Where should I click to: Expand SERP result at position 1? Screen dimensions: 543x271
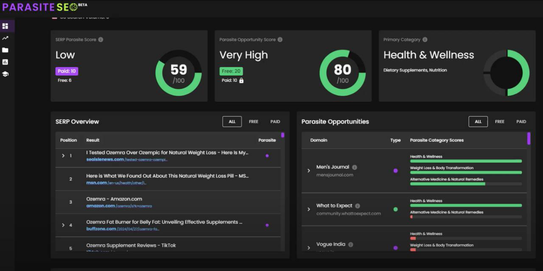pyautogui.click(x=63, y=156)
